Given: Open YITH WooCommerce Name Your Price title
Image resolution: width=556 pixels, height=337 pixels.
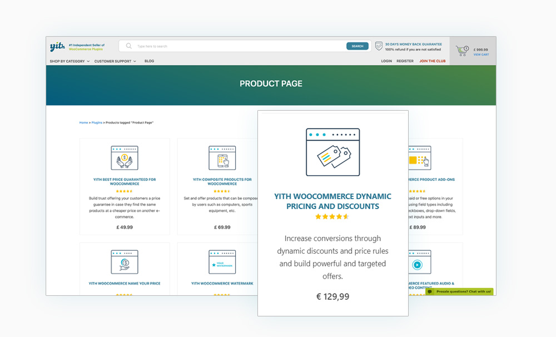Looking at the screenshot, I should tap(125, 284).
